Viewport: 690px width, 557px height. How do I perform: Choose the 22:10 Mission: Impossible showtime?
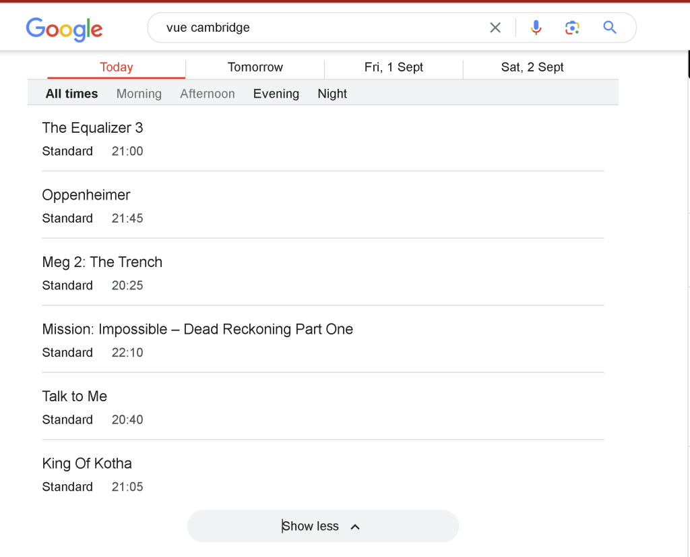[x=127, y=353]
